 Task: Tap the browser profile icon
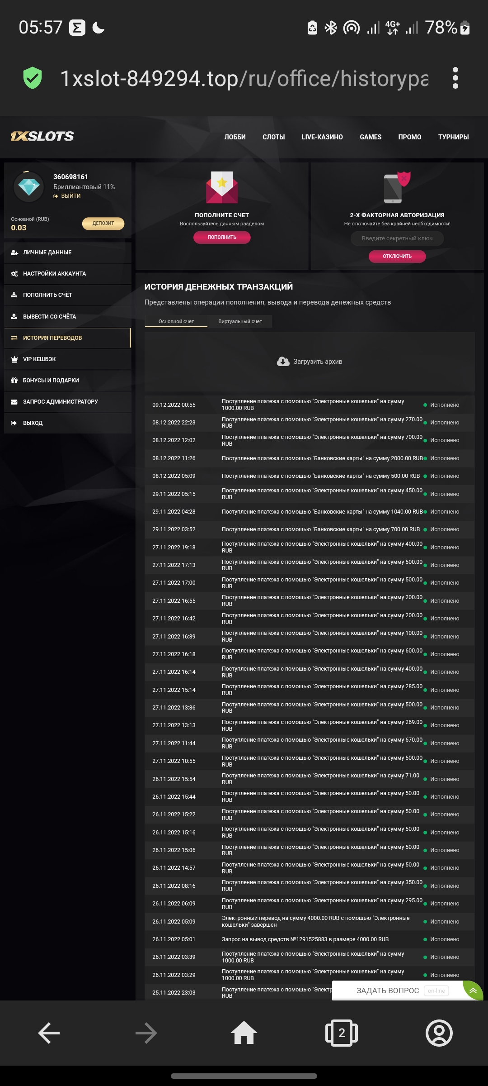[439, 1033]
